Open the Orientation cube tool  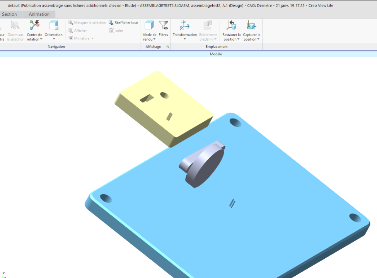pyautogui.click(x=53, y=25)
